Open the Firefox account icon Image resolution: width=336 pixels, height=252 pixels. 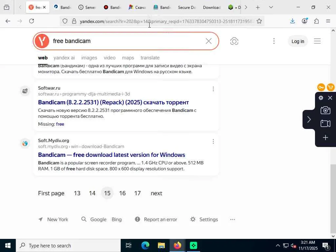point(304,21)
